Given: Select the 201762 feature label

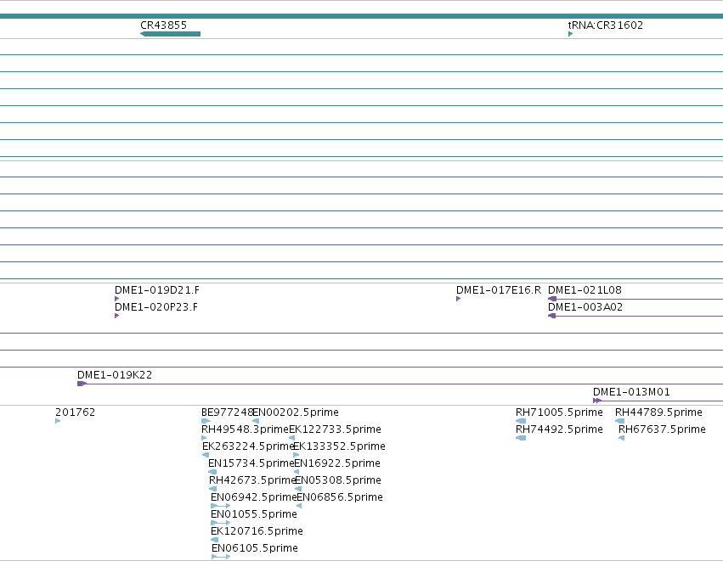Looking at the screenshot, I should [x=75, y=412].
